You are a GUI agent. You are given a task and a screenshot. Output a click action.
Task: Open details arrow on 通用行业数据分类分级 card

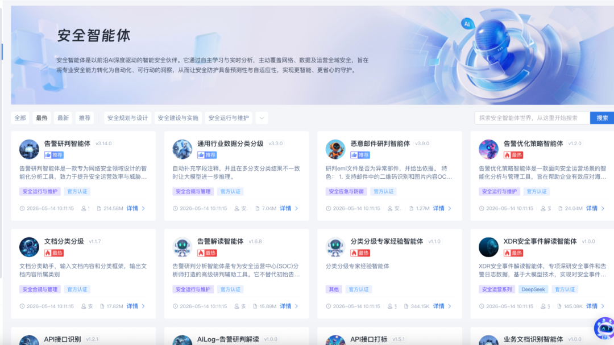(297, 209)
